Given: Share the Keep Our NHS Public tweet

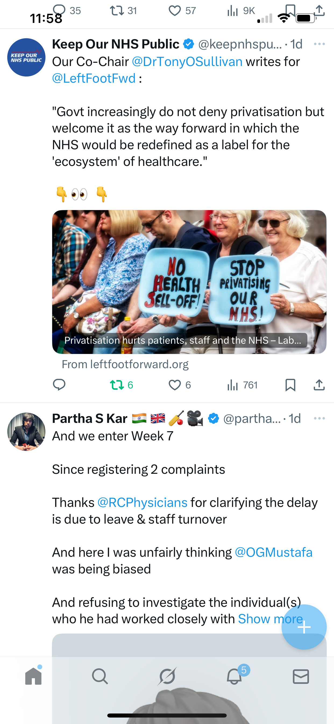Looking at the screenshot, I should [x=319, y=385].
